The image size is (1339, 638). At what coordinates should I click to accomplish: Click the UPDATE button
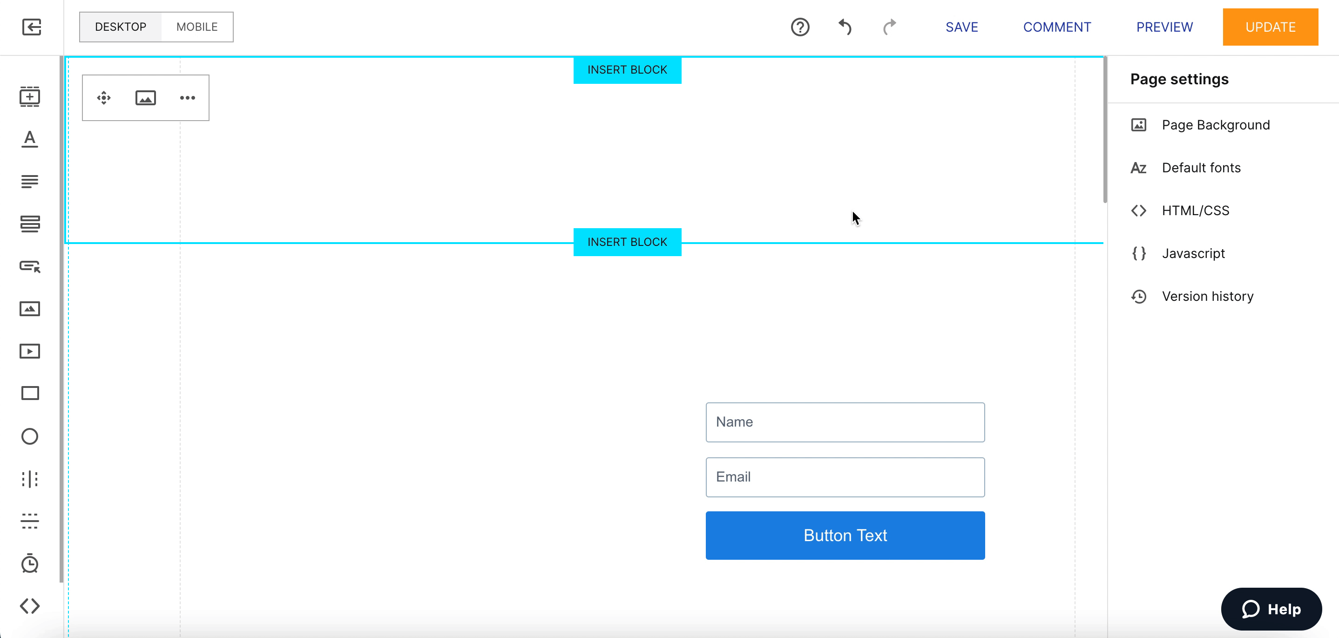click(x=1270, y=27)
